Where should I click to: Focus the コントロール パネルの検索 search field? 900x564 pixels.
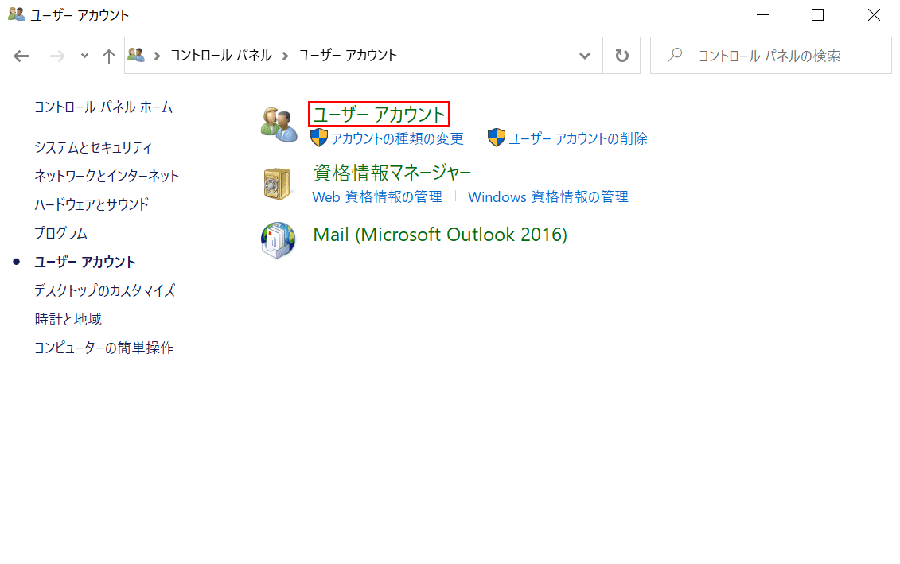click(x=771, y=56)
